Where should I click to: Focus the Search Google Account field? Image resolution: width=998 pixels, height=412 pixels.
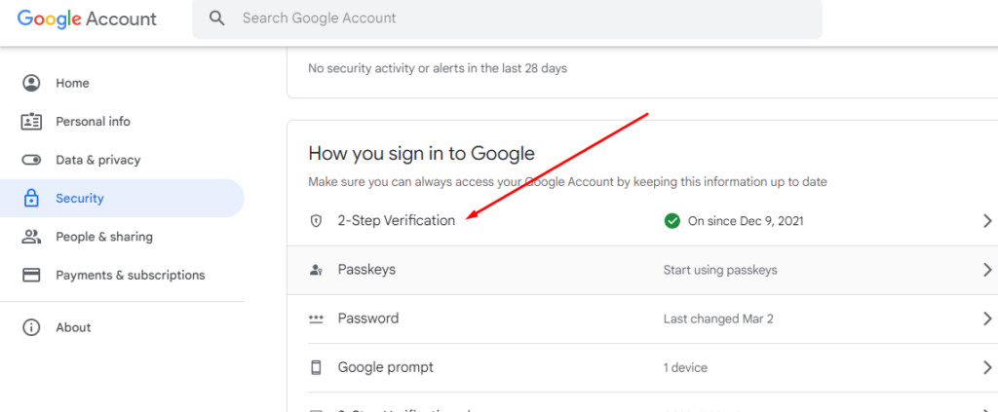(x=507, y=19)
